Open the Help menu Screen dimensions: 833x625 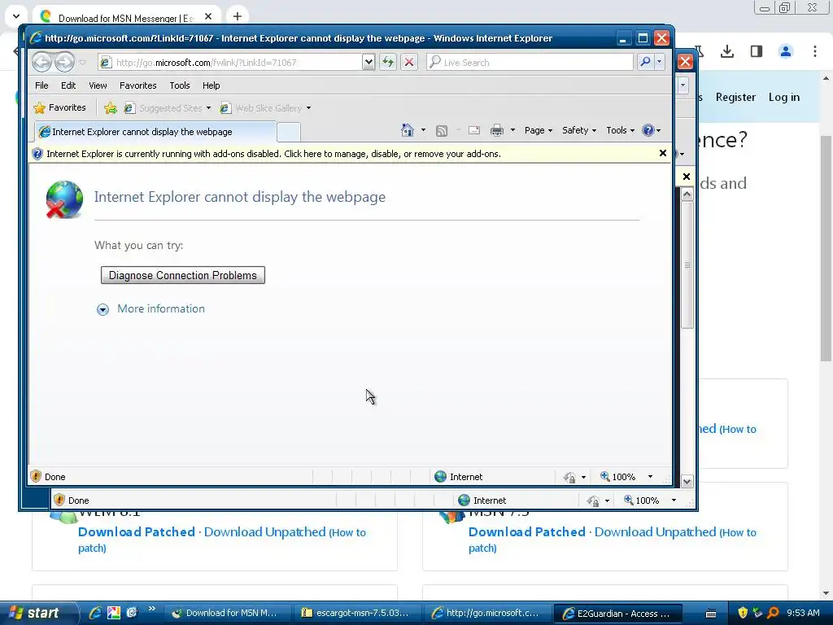[211, 85]
